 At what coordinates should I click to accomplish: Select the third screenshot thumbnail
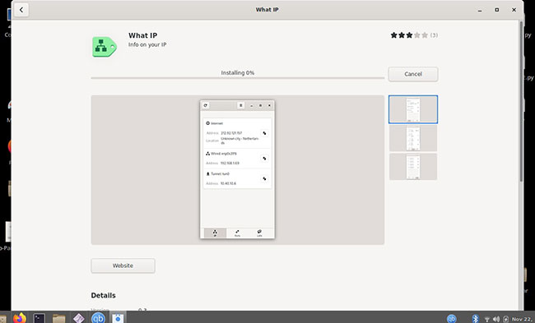(x=413, y=167)
